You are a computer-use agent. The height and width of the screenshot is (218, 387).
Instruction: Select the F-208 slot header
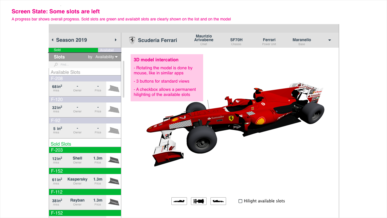point(85,78)
